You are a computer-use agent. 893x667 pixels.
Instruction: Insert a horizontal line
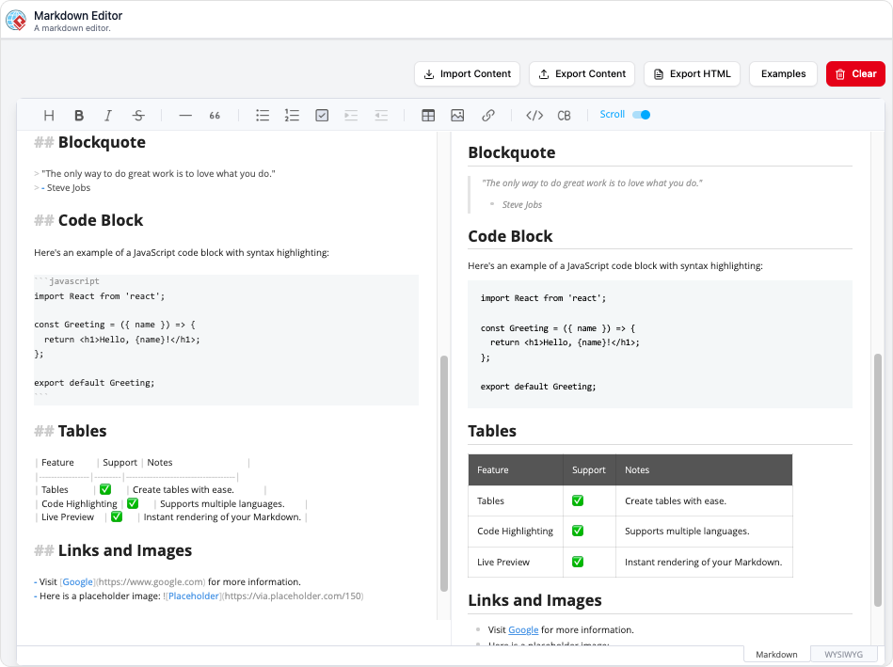[185, 116]
